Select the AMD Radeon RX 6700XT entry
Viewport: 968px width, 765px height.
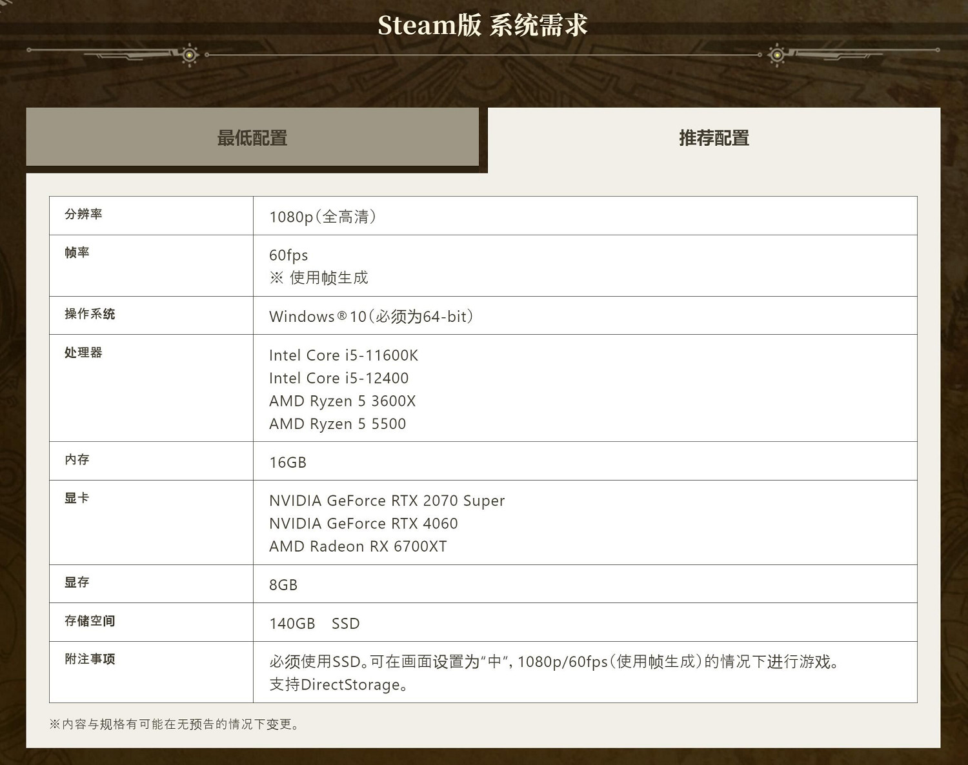click(359, 546)
